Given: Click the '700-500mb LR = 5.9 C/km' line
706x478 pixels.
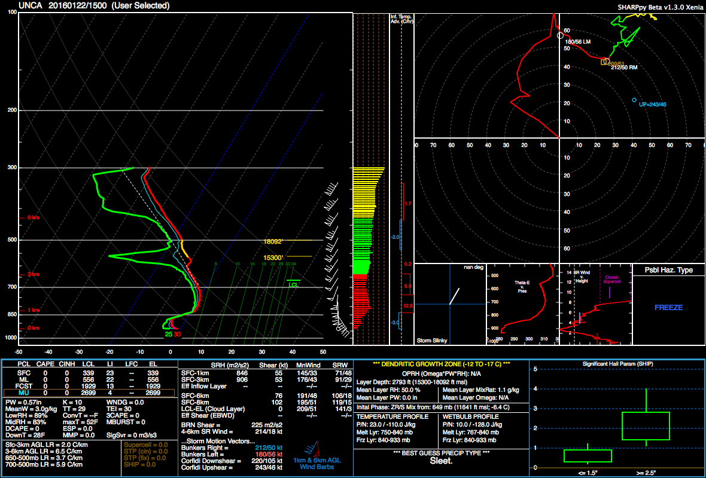Looking at the screenshot, I should (44, 464).
